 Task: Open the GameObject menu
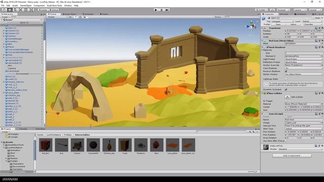(26, 6)
